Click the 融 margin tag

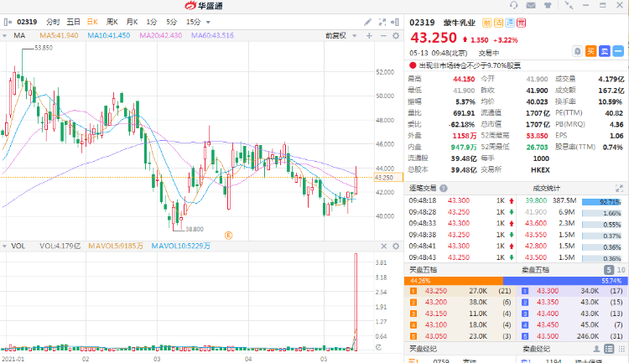487,23
